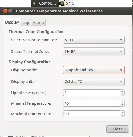This screenshot has width=133, height=137.
Task: Increase the Maximal Temperature with the up arrow
Action: click(122, 112)
